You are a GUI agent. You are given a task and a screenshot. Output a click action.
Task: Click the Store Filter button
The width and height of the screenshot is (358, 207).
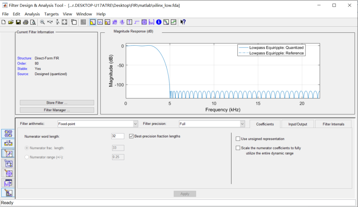point(57,103)
